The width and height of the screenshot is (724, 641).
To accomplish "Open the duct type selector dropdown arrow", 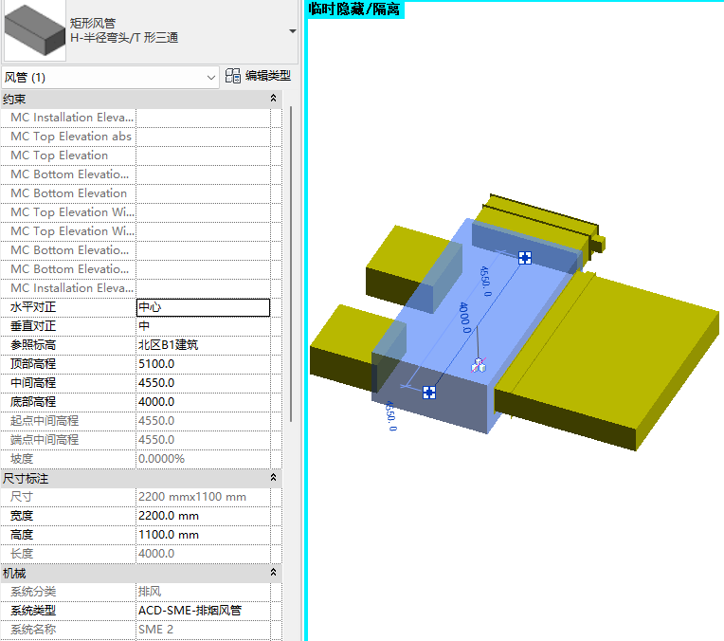I will tap(293, 31).
